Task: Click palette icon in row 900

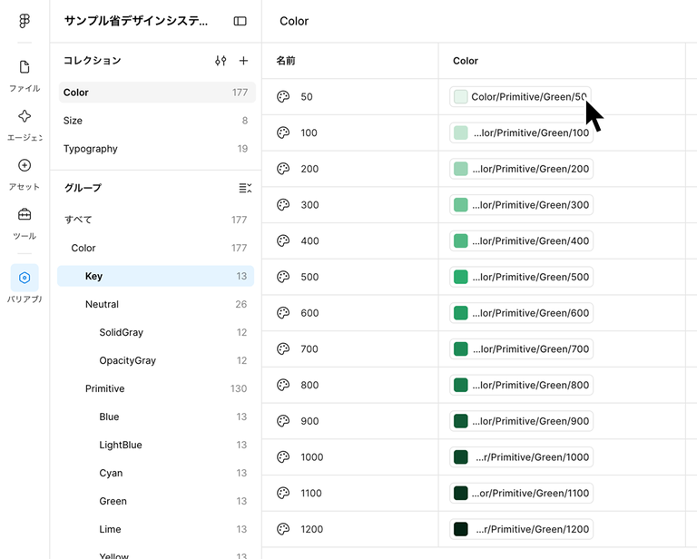Action: [283, 421]
